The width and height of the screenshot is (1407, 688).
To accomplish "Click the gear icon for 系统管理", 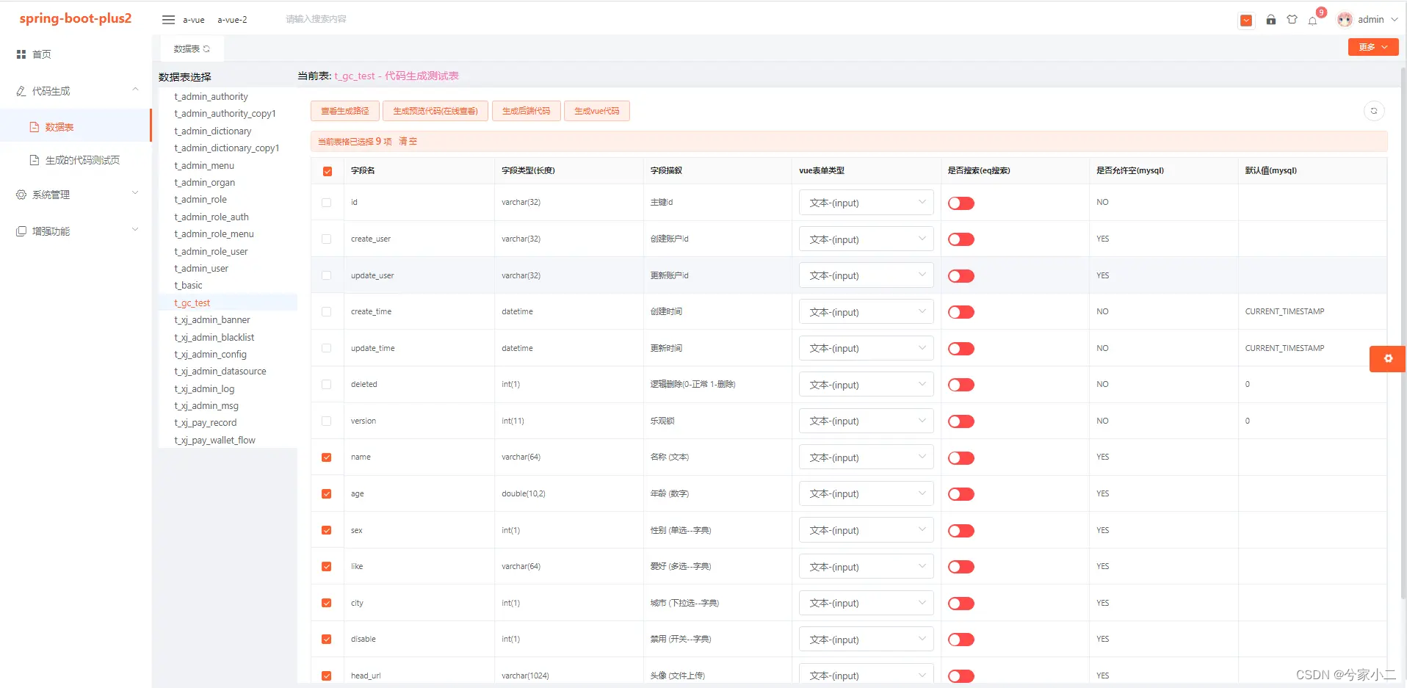I will [x=21, y=195].
